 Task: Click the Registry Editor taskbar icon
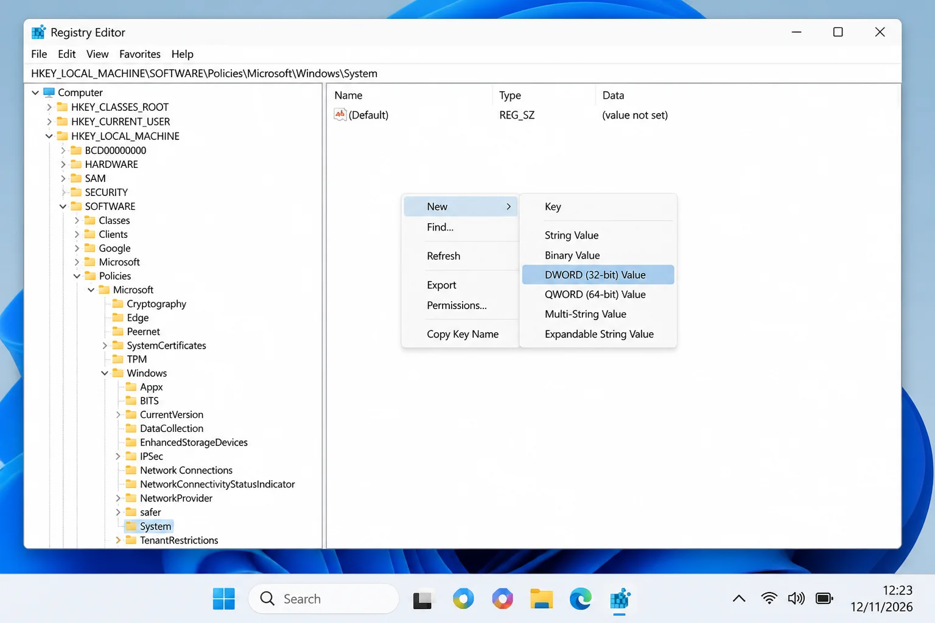pyautogui.click(x=620, y=599)
